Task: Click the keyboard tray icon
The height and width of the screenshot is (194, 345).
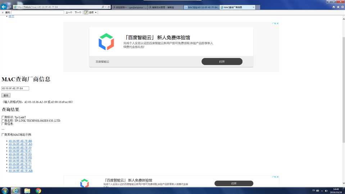Action: (318, 191)
